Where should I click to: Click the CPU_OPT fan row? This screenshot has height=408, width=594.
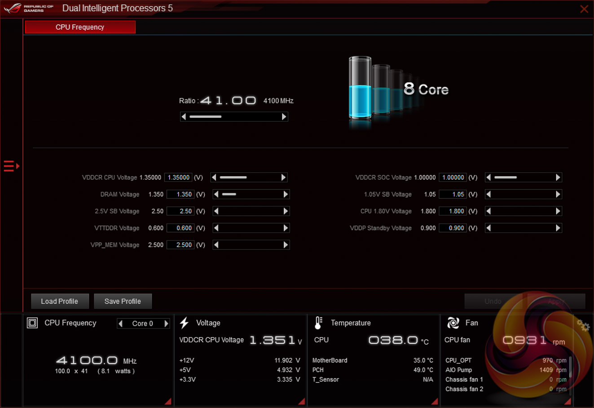tap(506, 360)
